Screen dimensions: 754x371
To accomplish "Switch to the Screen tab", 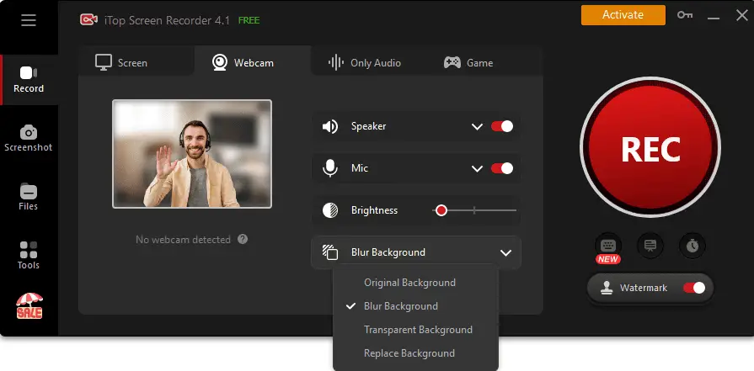I will (x=136, y=62).
